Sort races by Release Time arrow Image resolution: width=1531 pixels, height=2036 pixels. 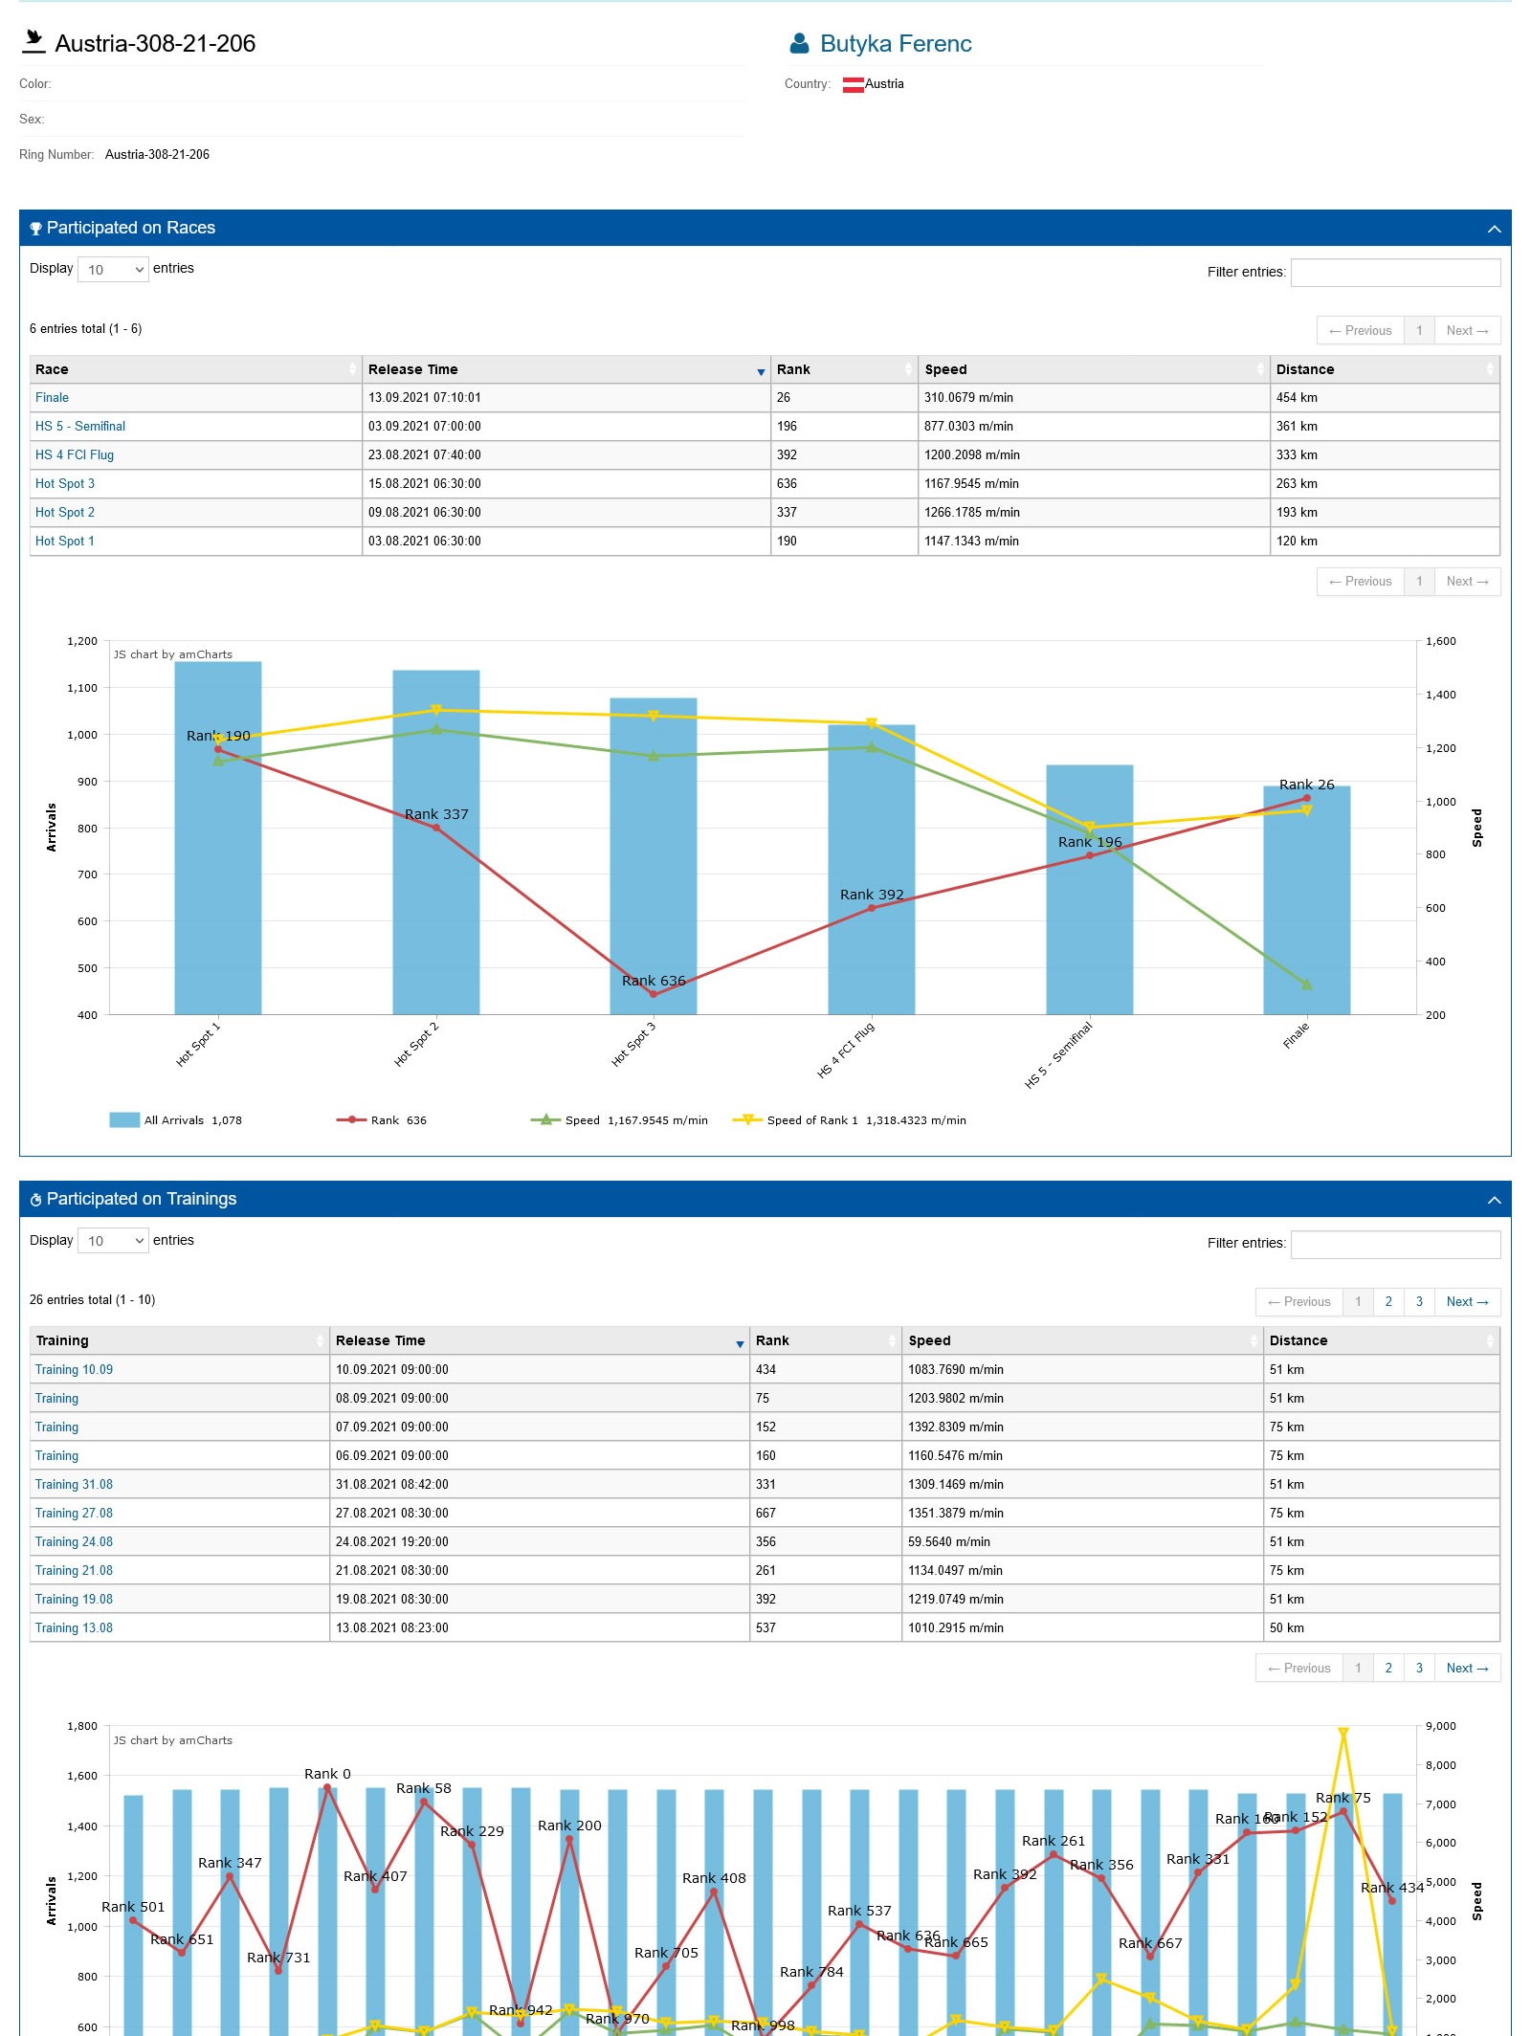click(761, 371)
